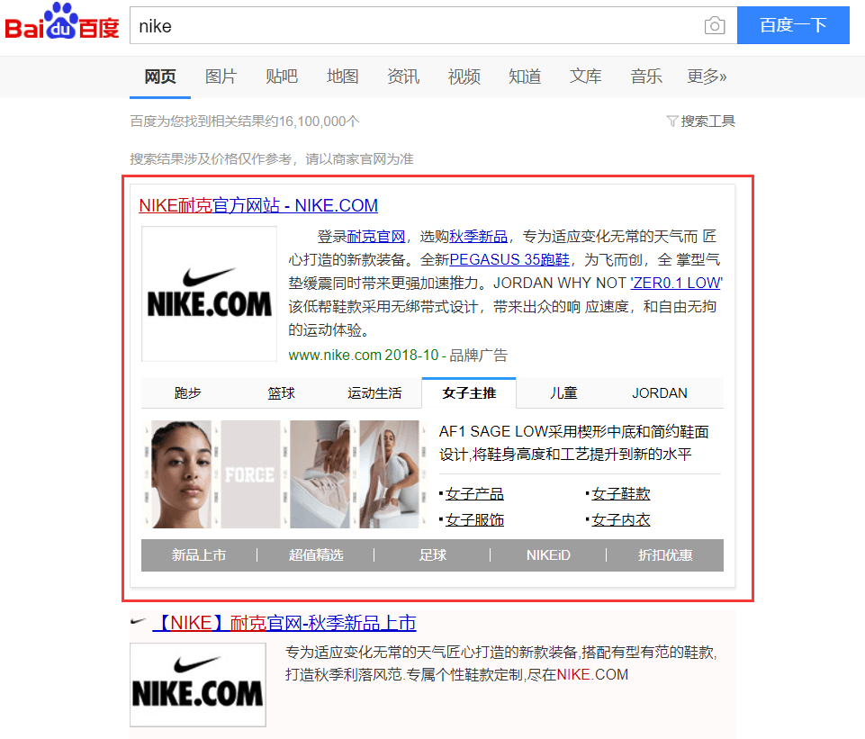Click www.nike.com green URL

(335, 356)
